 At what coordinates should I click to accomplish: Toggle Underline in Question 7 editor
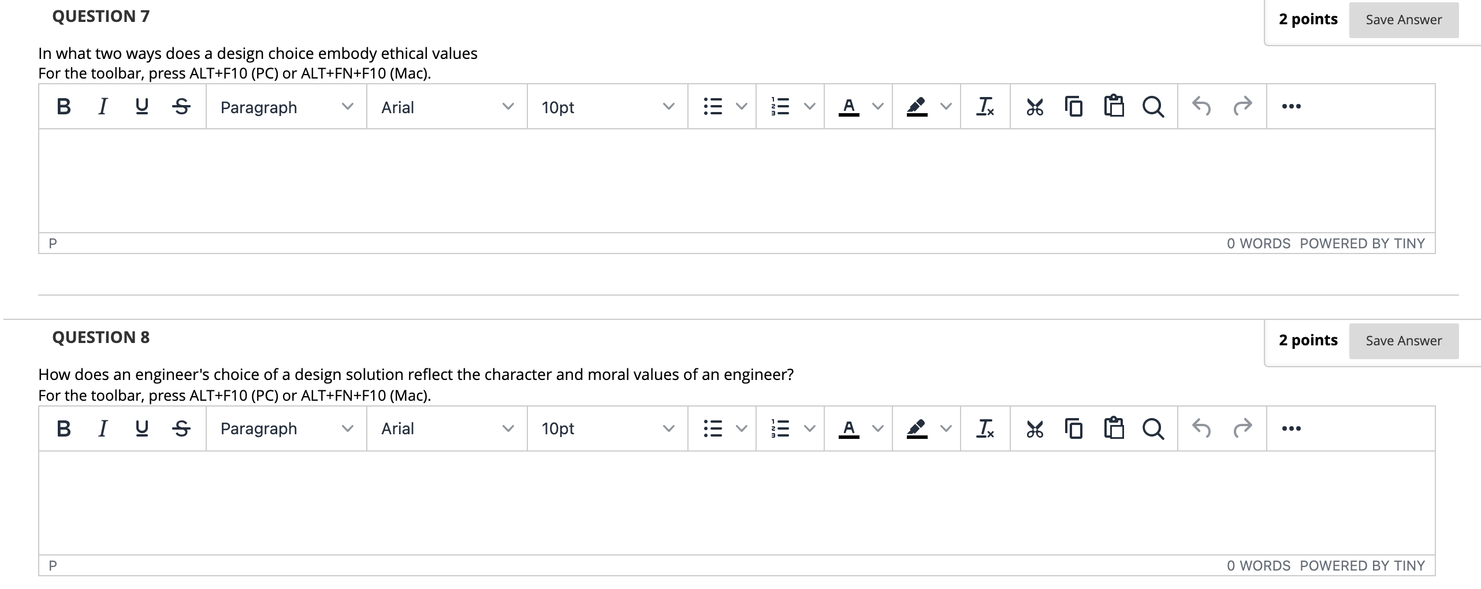pos(142,107)
